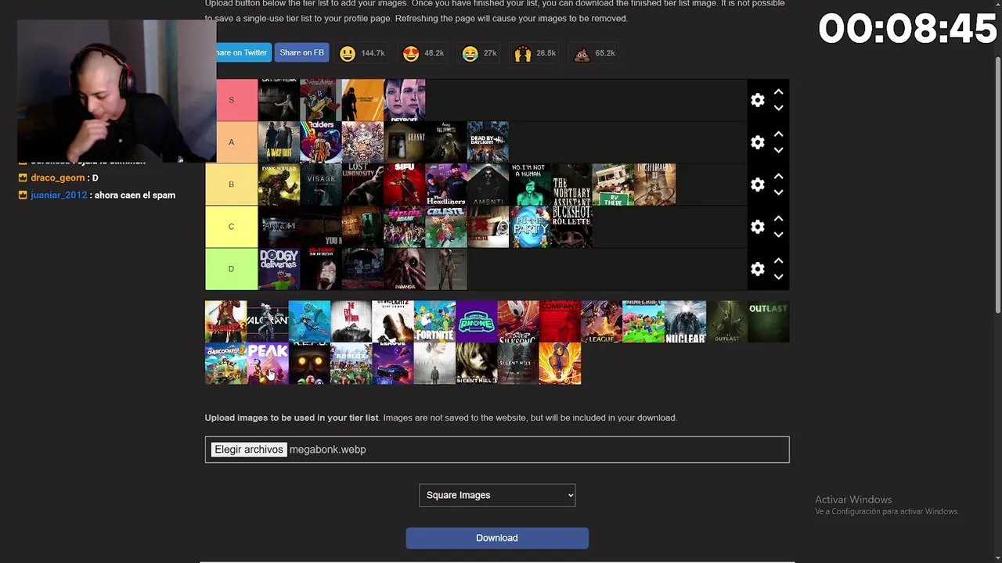Open settings gear for B tier row
This screenshot has width=1002, height=563.
coord(757,185)
